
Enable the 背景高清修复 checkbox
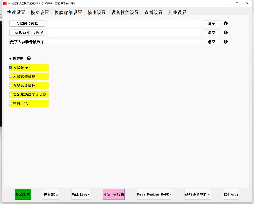coord(11,85)
